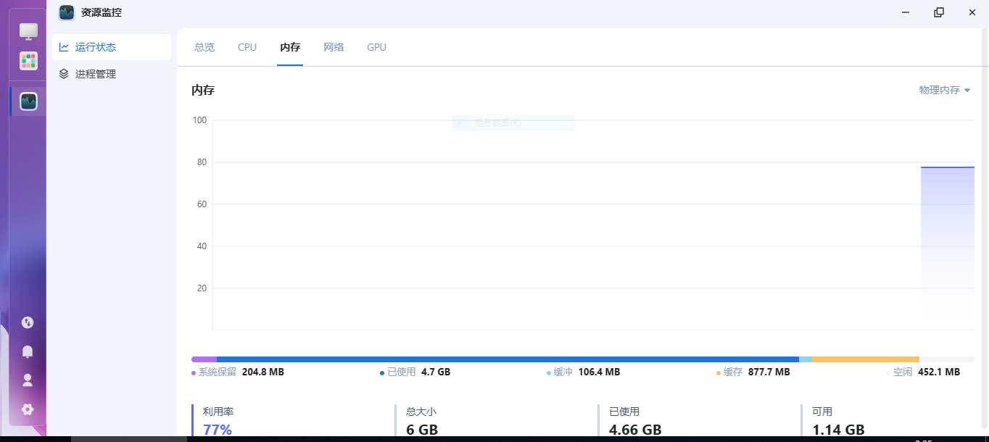989x442 pixels.
Task: Click the 可用 label
Action: (x=822, y=412)
